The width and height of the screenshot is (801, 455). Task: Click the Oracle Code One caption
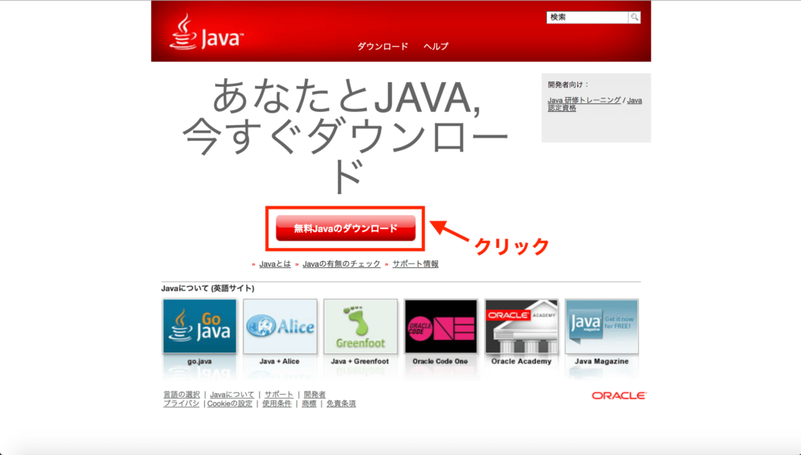coord(440,361)
